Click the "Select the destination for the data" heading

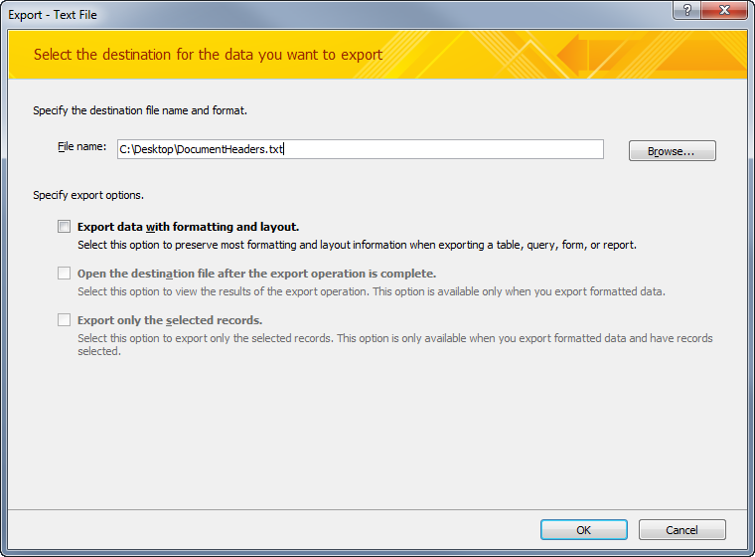click(x=208, y=55)
